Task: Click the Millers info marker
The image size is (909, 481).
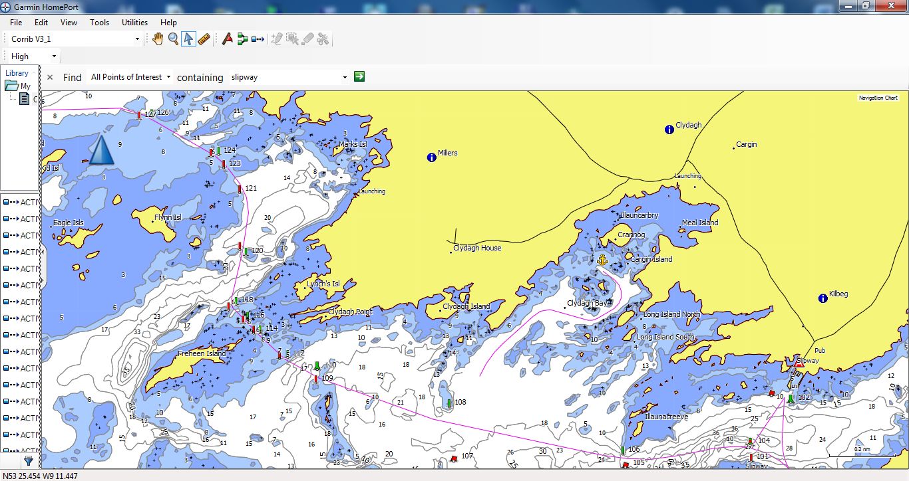Action: (x=431, y=157)
